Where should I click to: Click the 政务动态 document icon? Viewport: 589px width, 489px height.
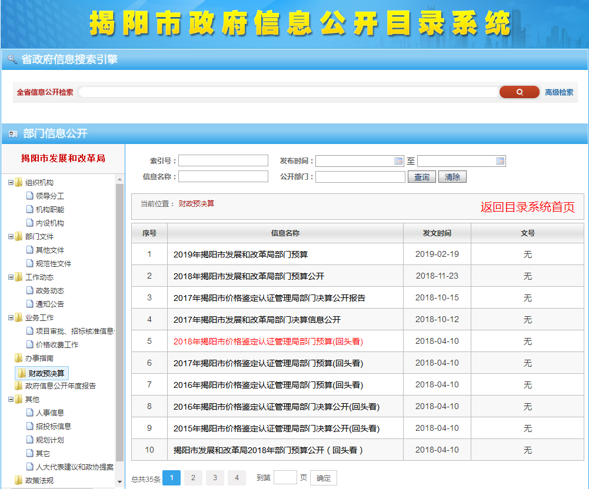(x=30, y=290)
